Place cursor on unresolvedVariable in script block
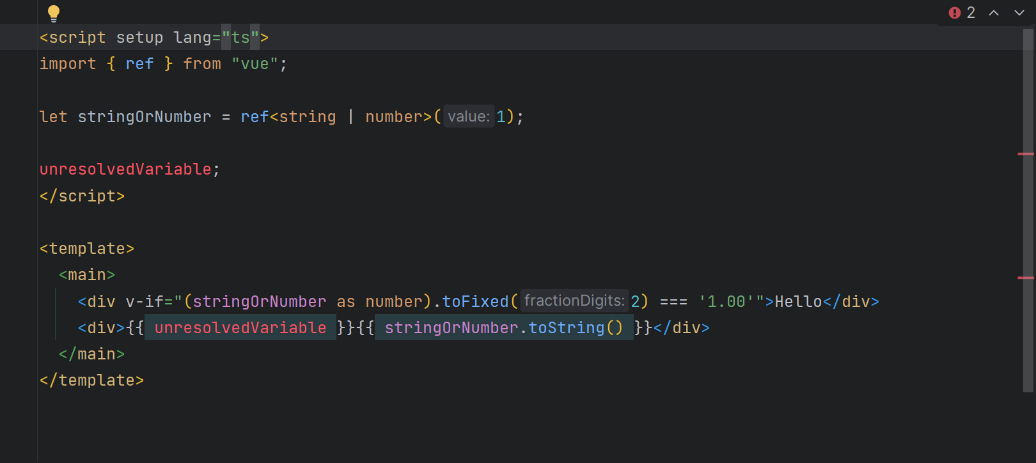Image resolution: width=1036 pixels, height=463 pixels. pyautogui.click(x=125, y=169)
